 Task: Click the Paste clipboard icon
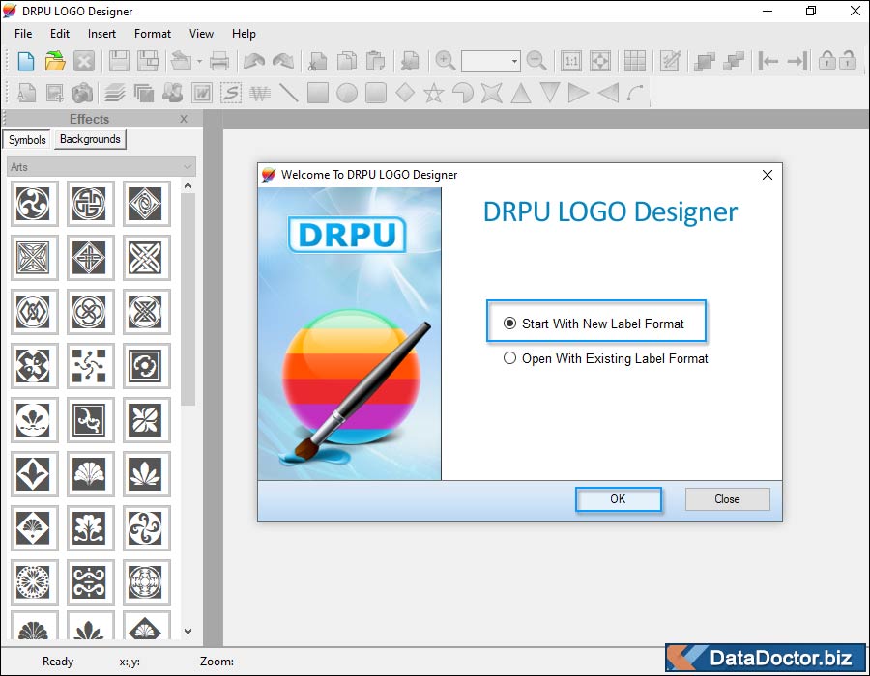(376, 61)
